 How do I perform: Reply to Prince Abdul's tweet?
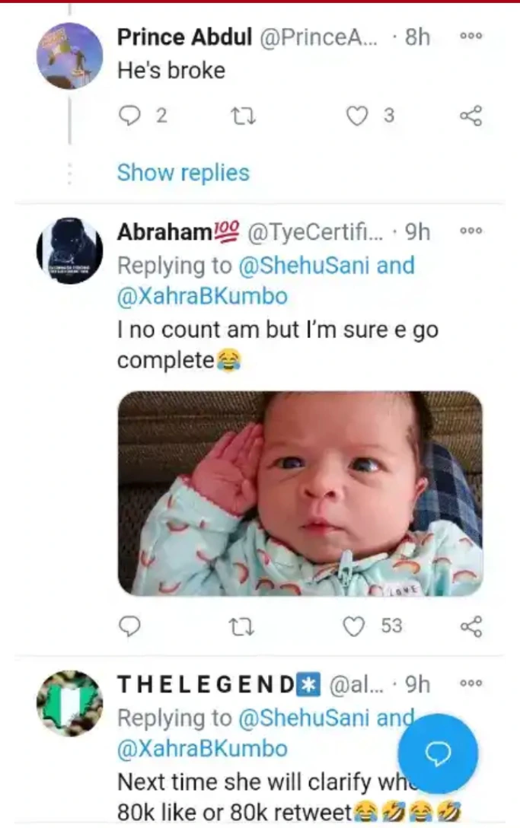[x=131, y=116]
